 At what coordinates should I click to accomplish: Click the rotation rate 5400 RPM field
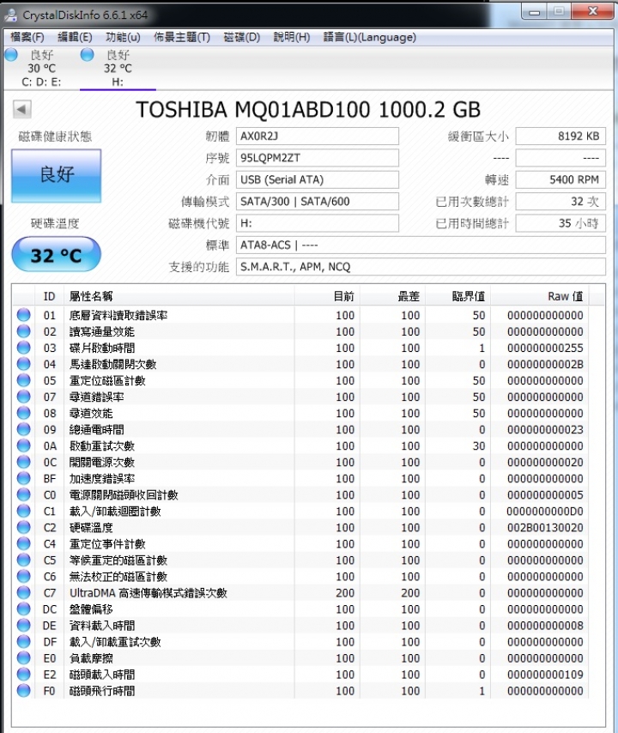tap(560, 179)
